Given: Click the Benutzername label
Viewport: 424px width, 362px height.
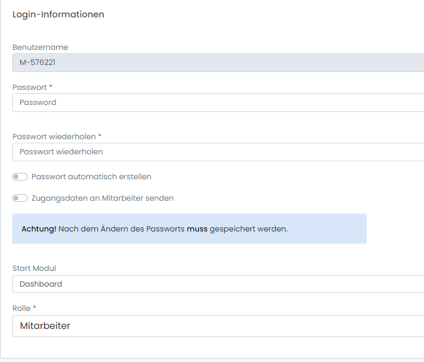Looking at the screenshot, I should click(x=40, y=48).
